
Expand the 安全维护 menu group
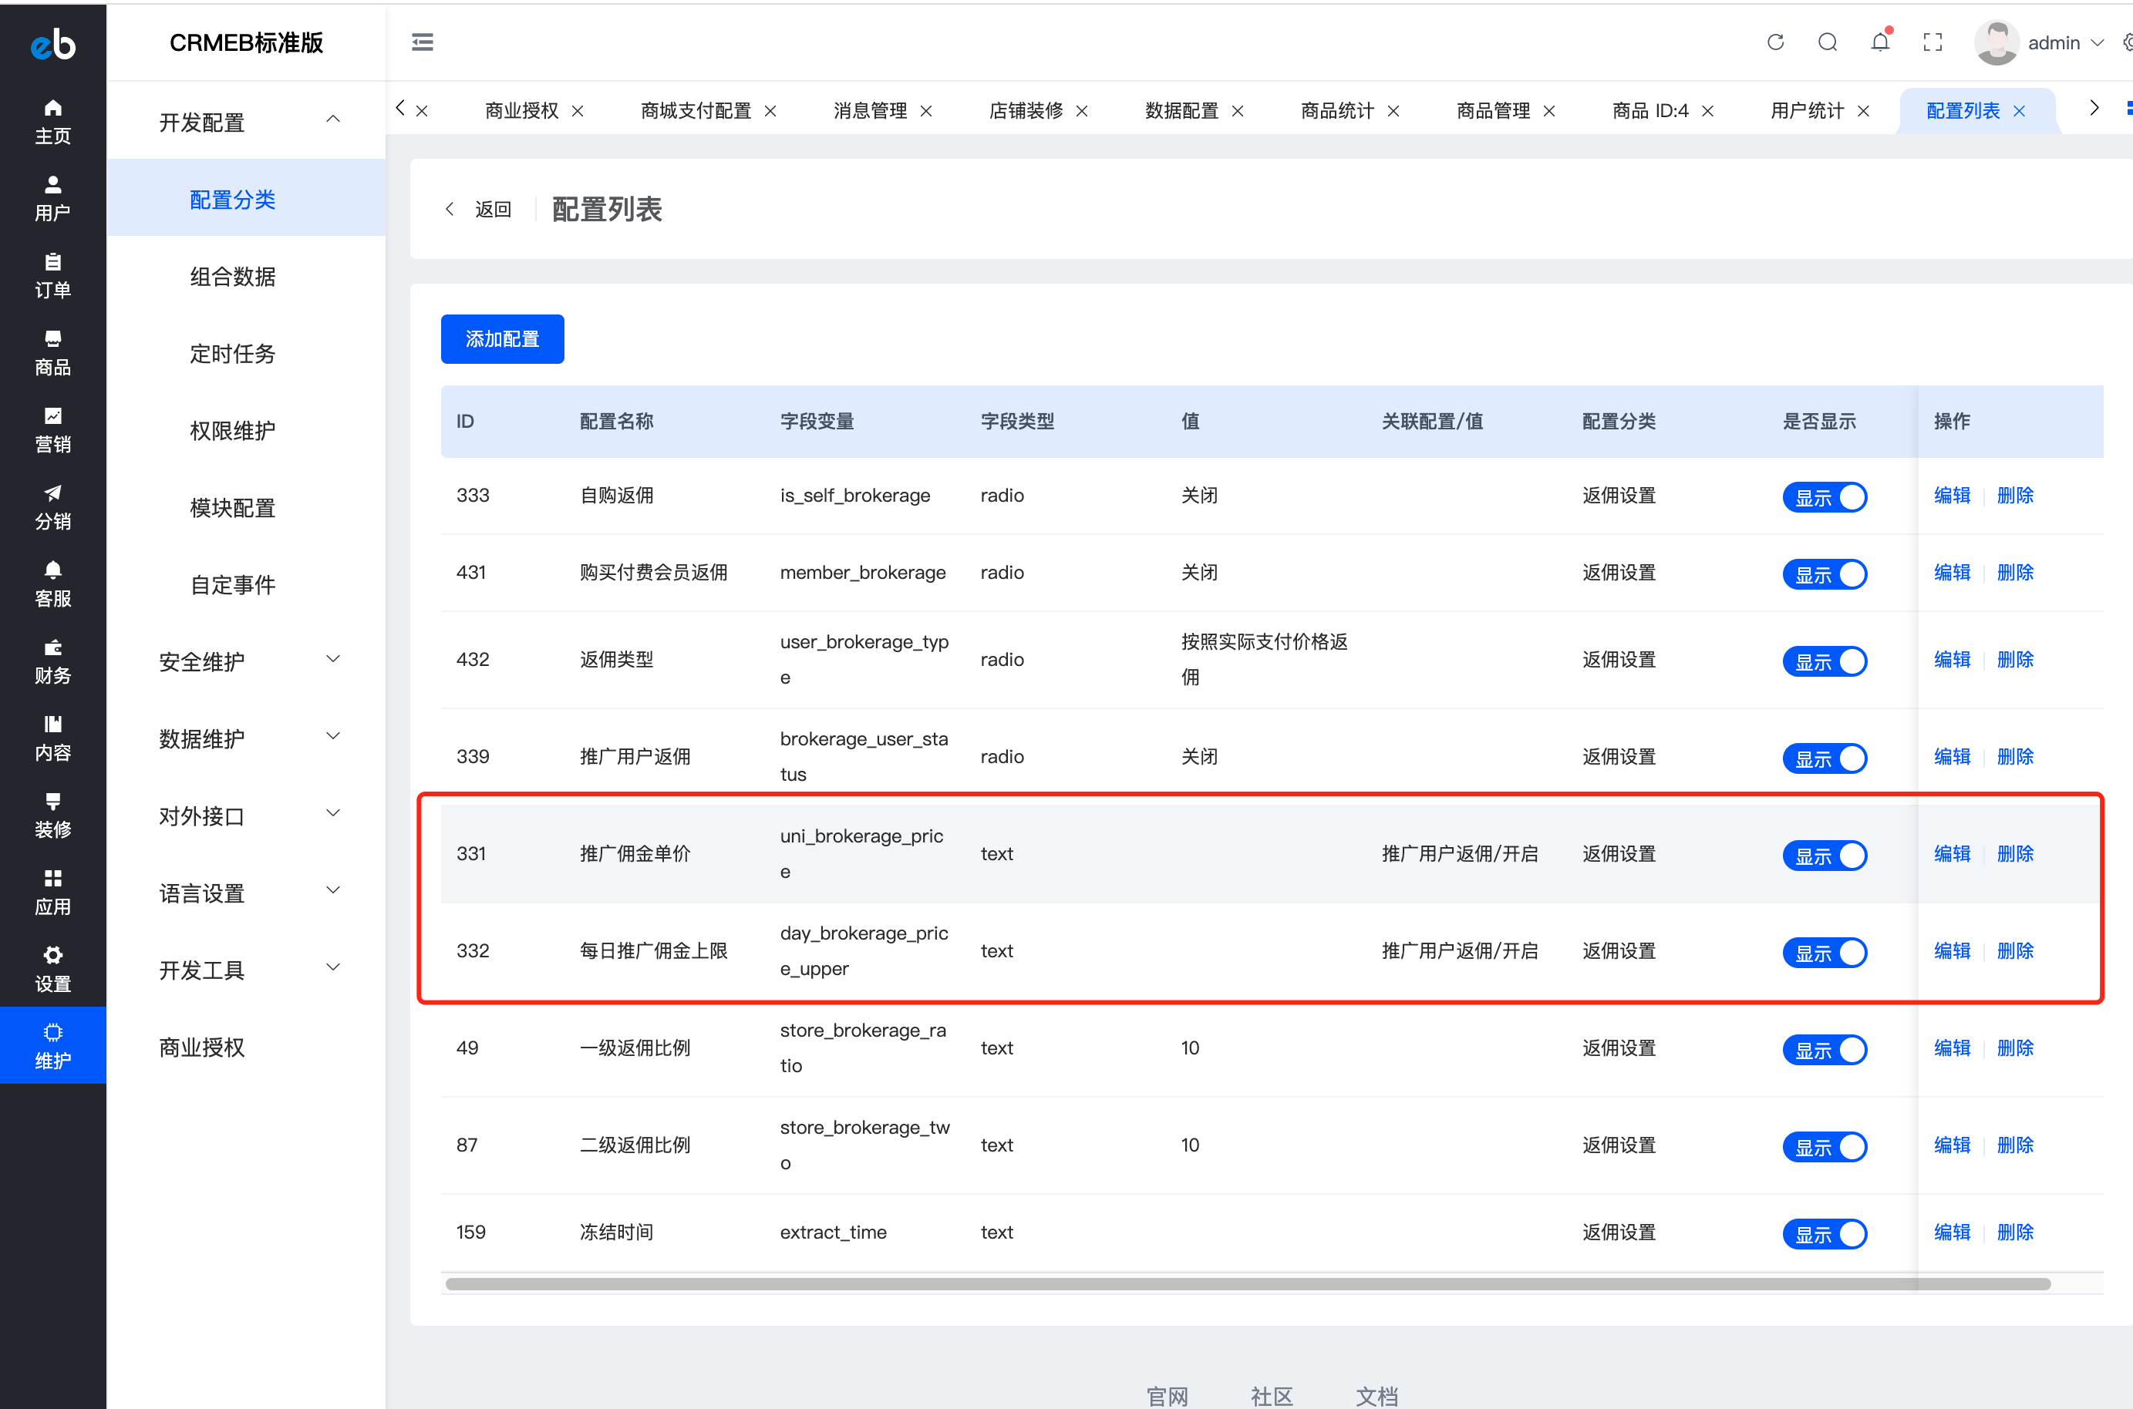246,661
